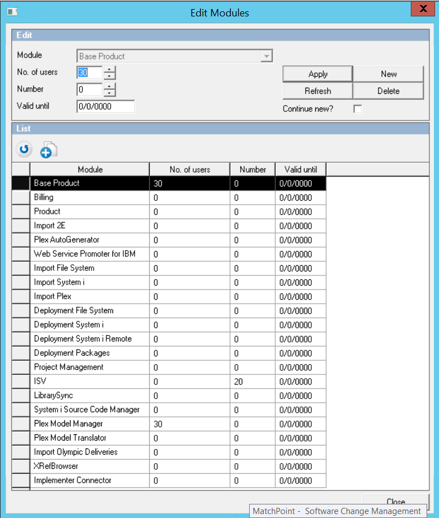439x518 pixels.
Task: Select the Import Olympic Deliveries row
Action: click(x=169, y=452)
